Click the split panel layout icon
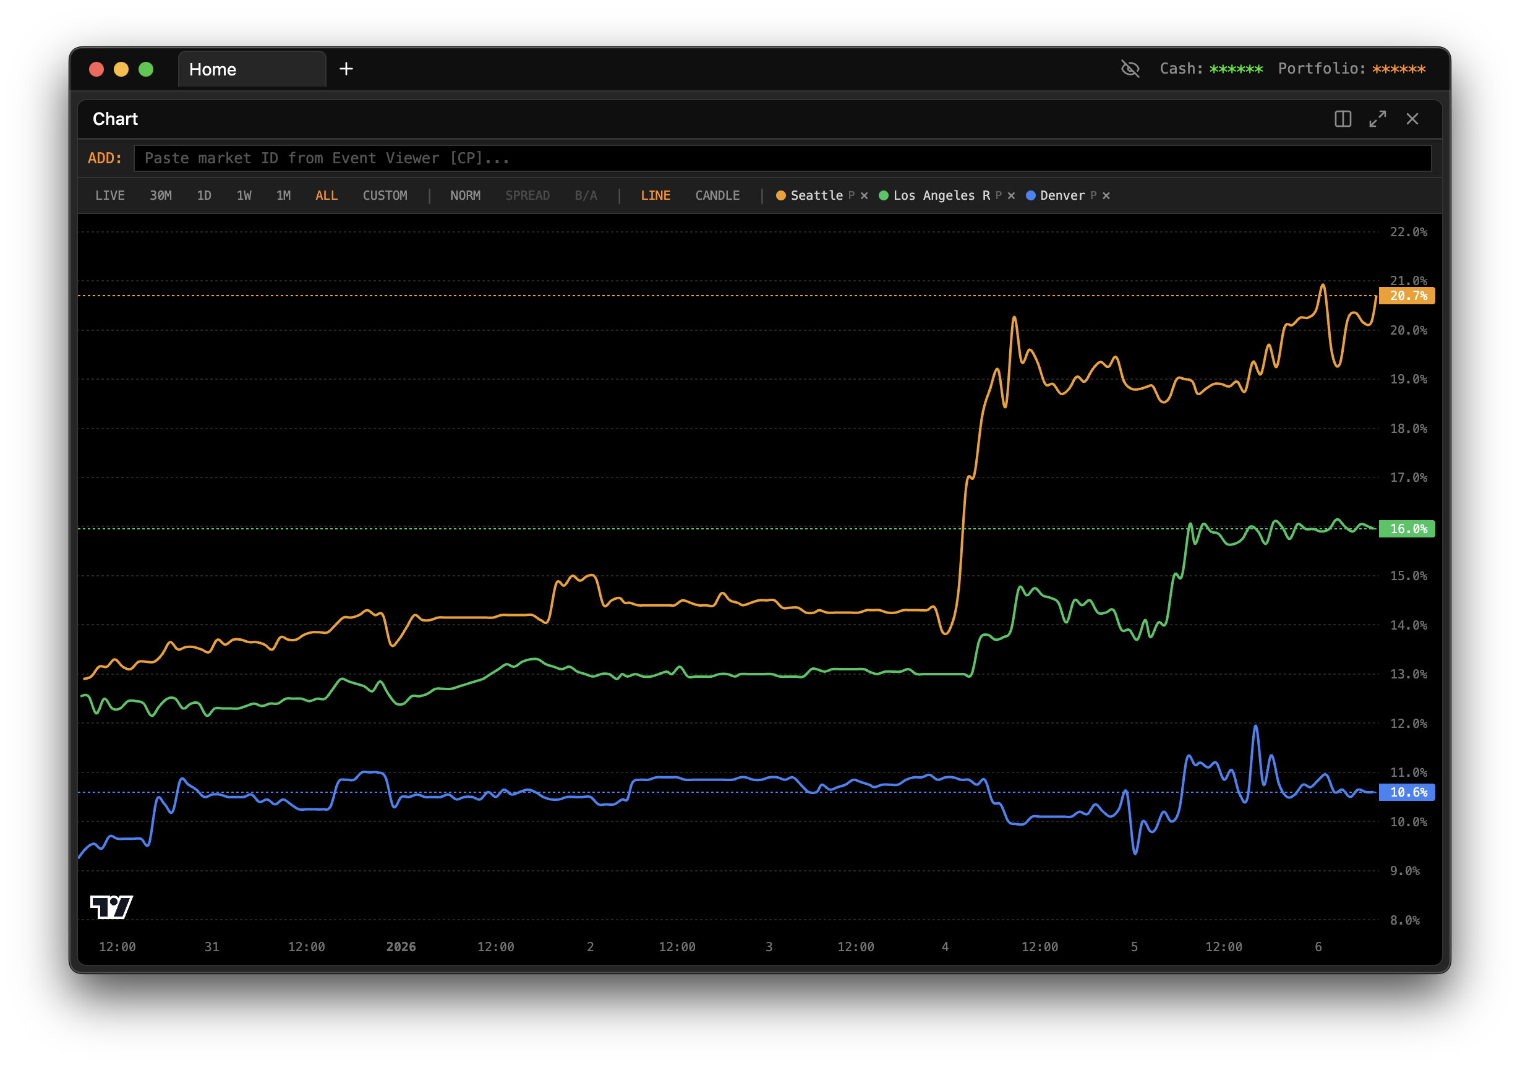This screenshot has height=1065, width=1520. 1343,119
